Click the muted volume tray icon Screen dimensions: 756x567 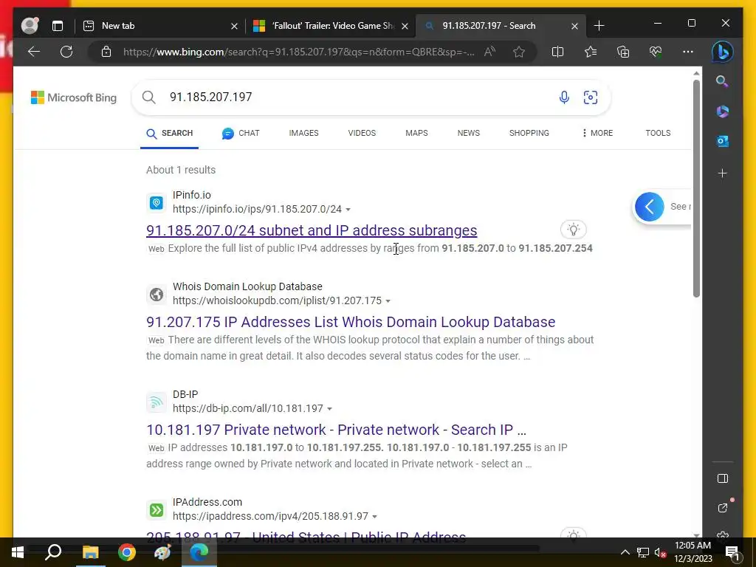(x=660, y=552)
